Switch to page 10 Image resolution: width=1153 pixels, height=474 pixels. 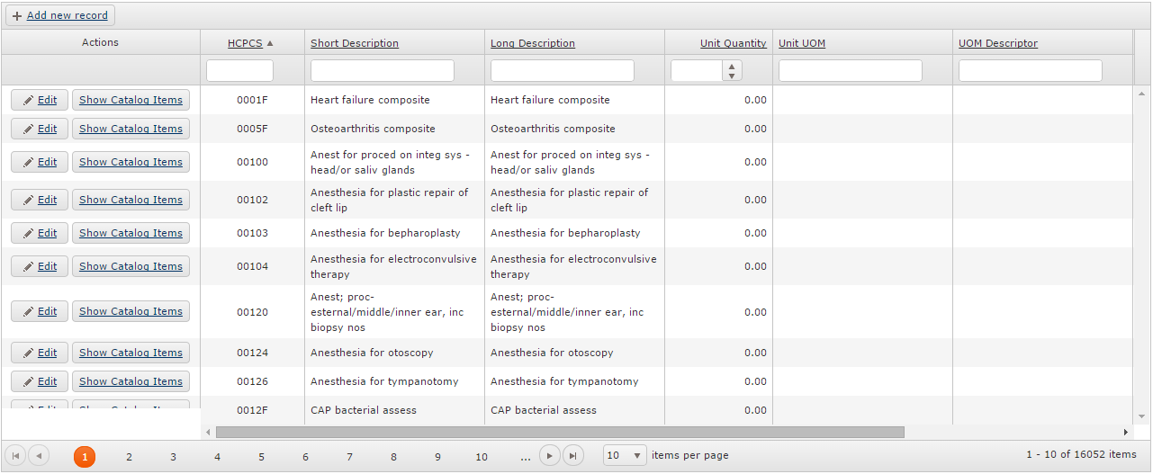(x=482, y=457)
